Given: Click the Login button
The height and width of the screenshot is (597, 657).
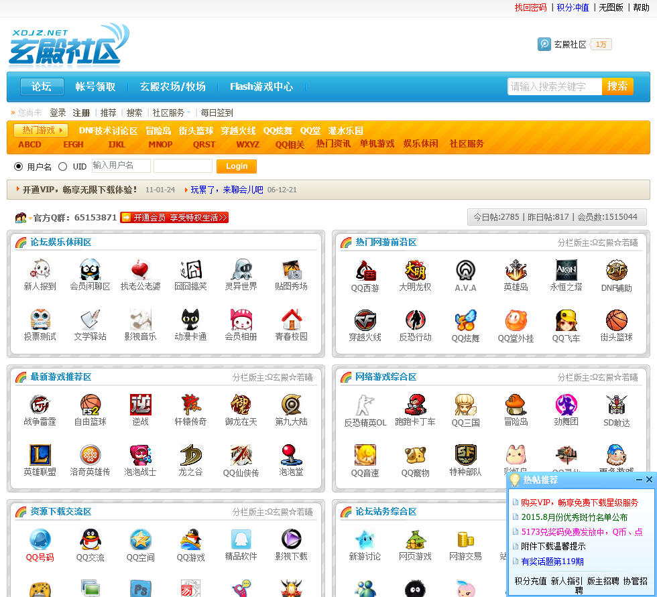Looking at the screenshot, I should [x=237, y=166].
